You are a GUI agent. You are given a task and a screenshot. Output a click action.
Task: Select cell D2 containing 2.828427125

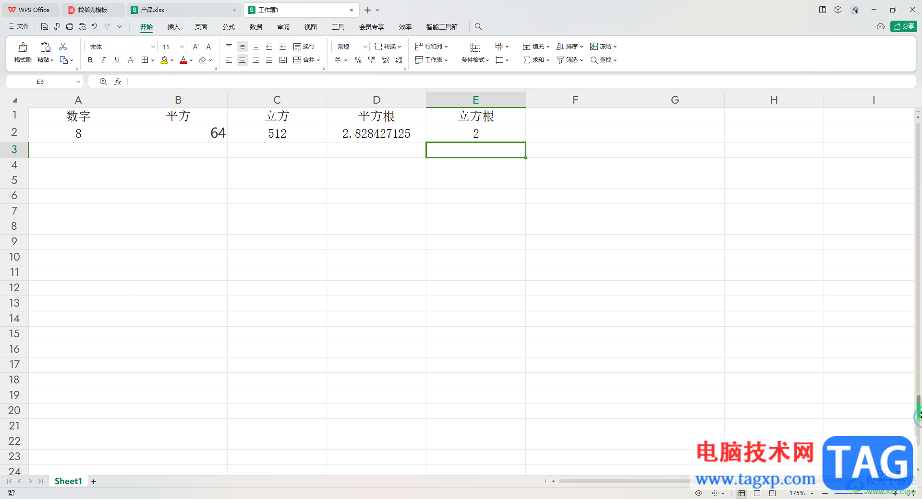pos(376,133)
